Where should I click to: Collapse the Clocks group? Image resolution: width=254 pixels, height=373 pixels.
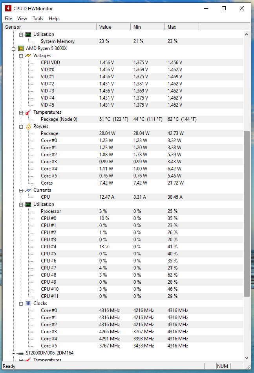[x=21, y=304]
